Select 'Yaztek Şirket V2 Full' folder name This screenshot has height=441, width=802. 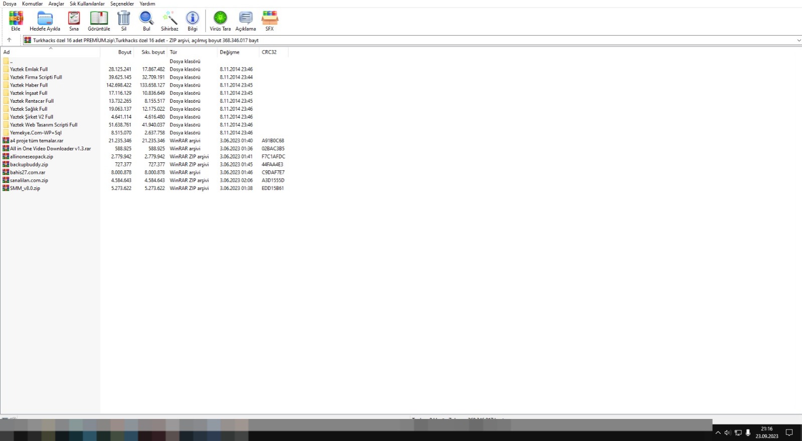pos(32,117)
